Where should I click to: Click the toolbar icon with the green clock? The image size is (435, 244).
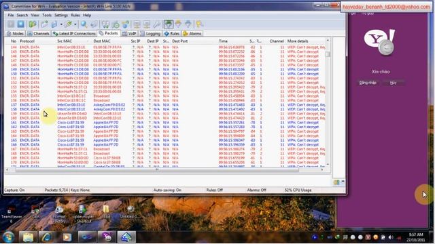(x=116, y=24)
